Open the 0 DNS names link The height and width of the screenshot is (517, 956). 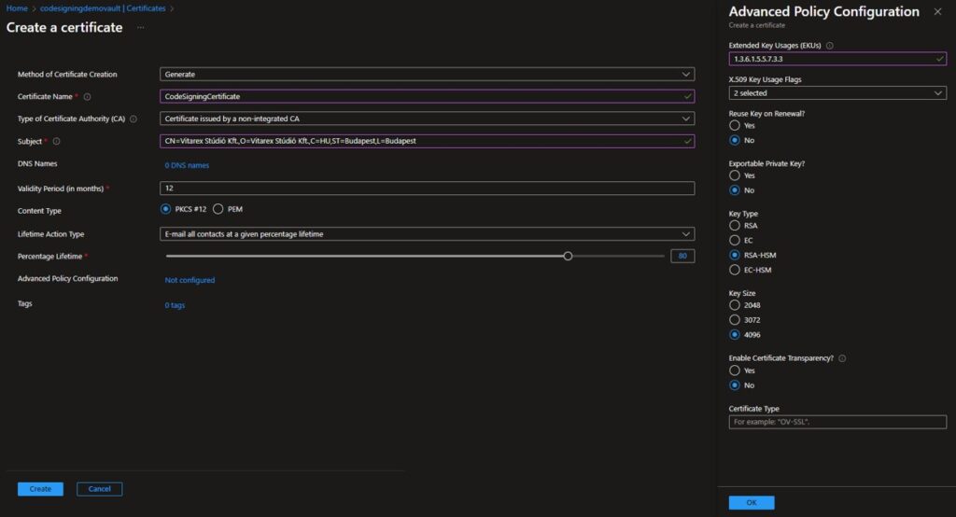(187, 165)
